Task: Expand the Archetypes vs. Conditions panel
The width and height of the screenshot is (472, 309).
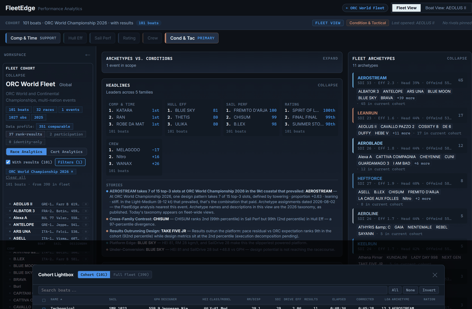Action: [x=330, y=58]
